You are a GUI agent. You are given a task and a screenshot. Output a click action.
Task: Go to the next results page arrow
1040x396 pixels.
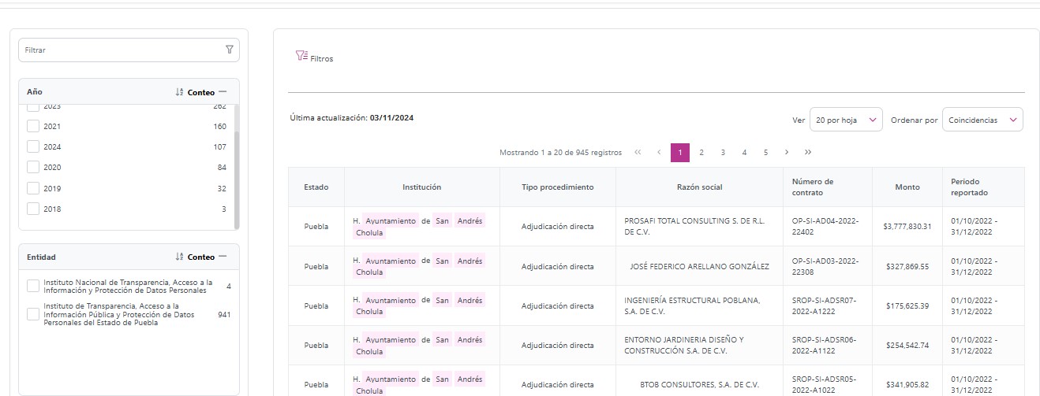click(787, 152)
